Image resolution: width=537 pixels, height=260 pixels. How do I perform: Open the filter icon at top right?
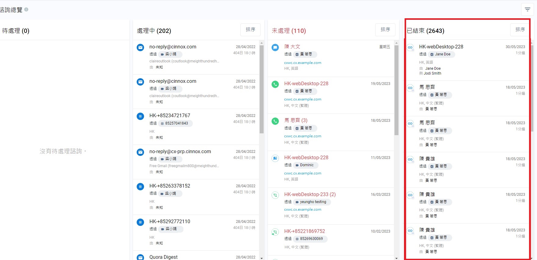(x=527, y=9)
